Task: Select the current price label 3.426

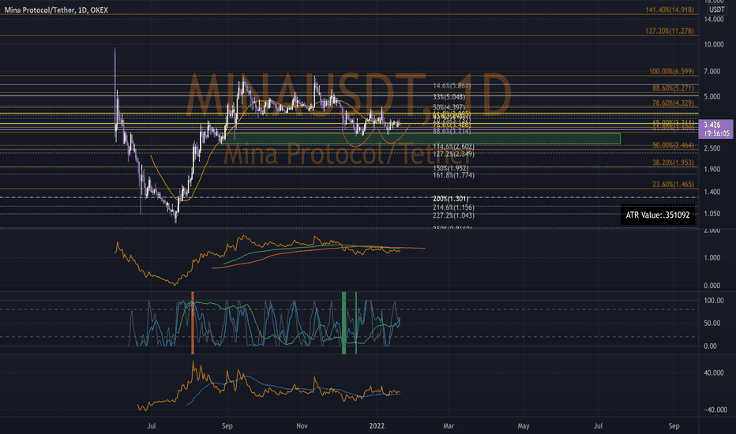Action: point(712,125)
